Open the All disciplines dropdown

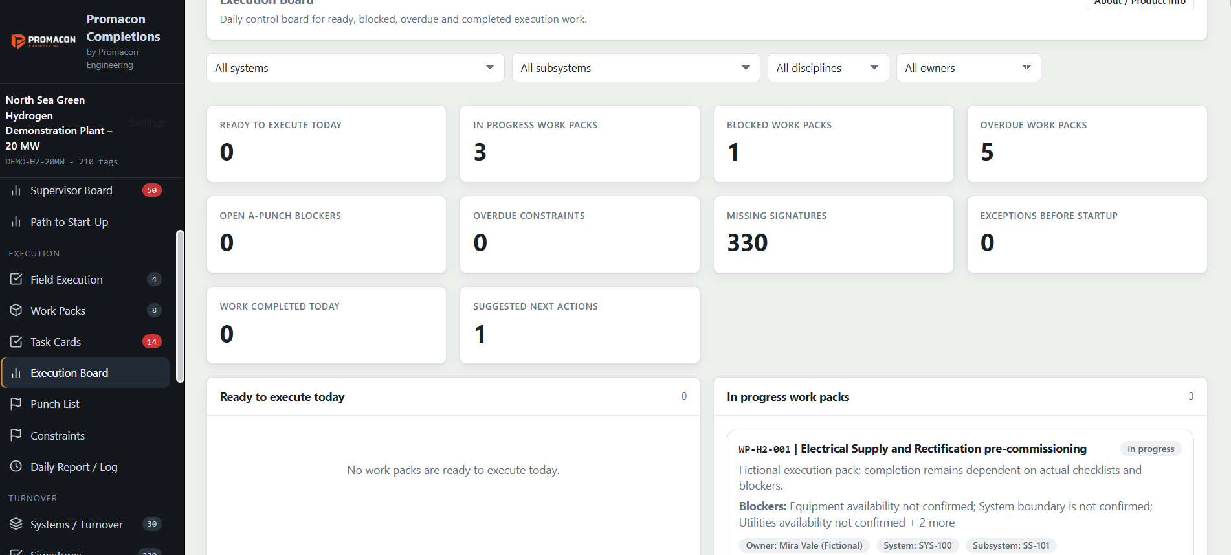click(828, 68)
